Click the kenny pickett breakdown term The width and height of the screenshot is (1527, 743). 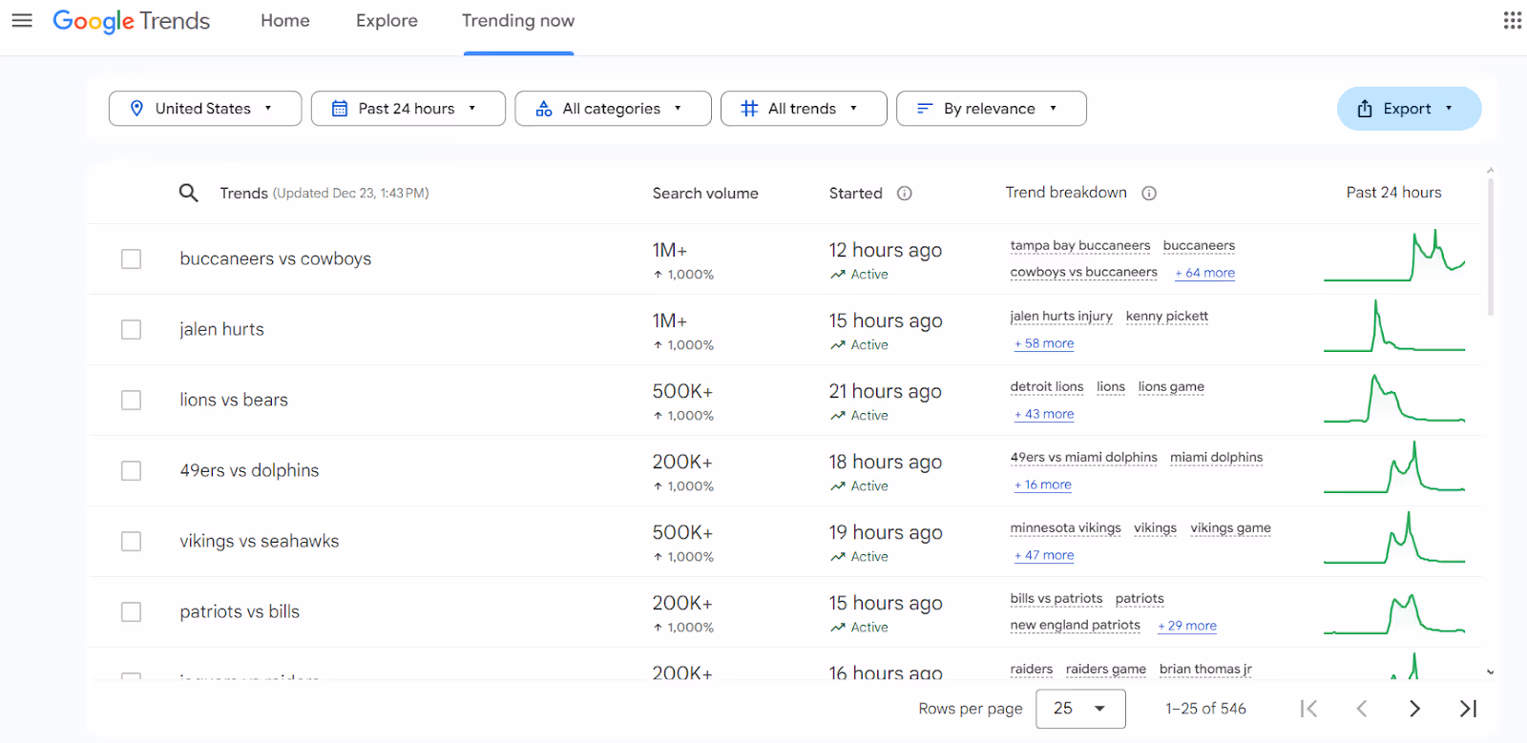coord(1167,317)
